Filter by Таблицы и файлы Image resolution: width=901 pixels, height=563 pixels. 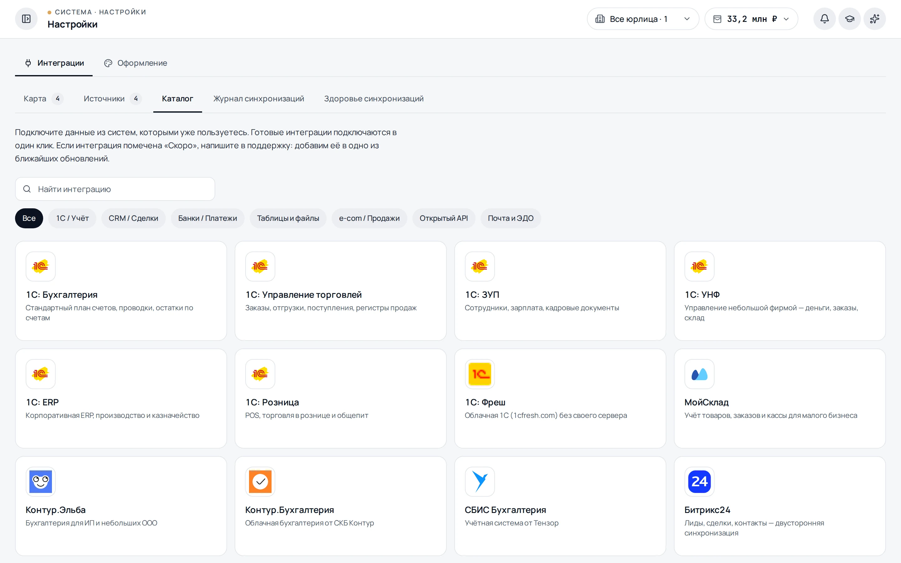click(288, 218)
